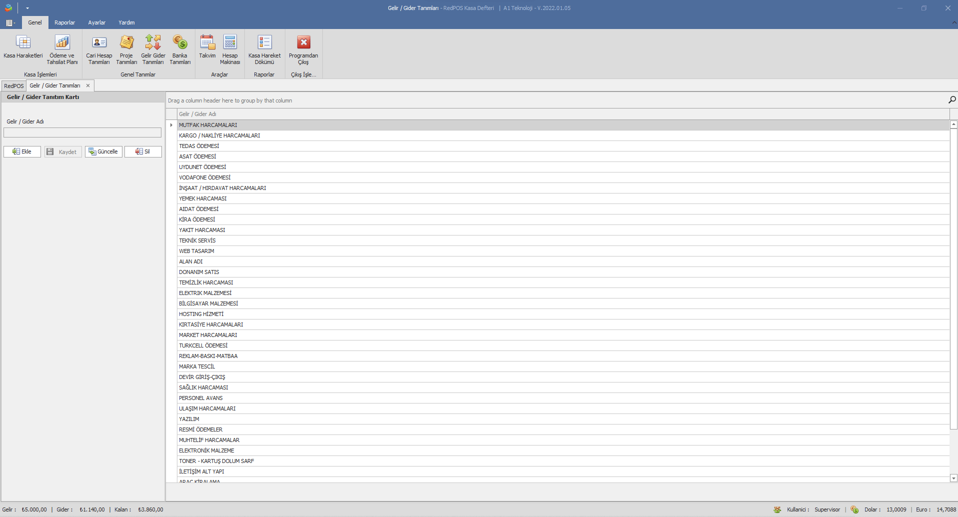Image resolution: width=958 pixels, height=517 pixels.
Task: Open the quick access toolbar dropdown arrow
Action: click(x=27, y=8)
